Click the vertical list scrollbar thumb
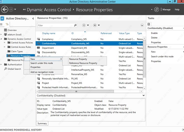 (144, 59)
